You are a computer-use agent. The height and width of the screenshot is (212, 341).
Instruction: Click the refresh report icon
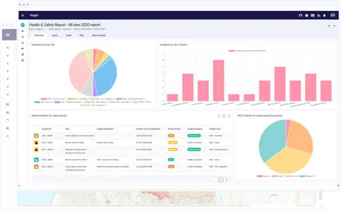click(329, 26)
